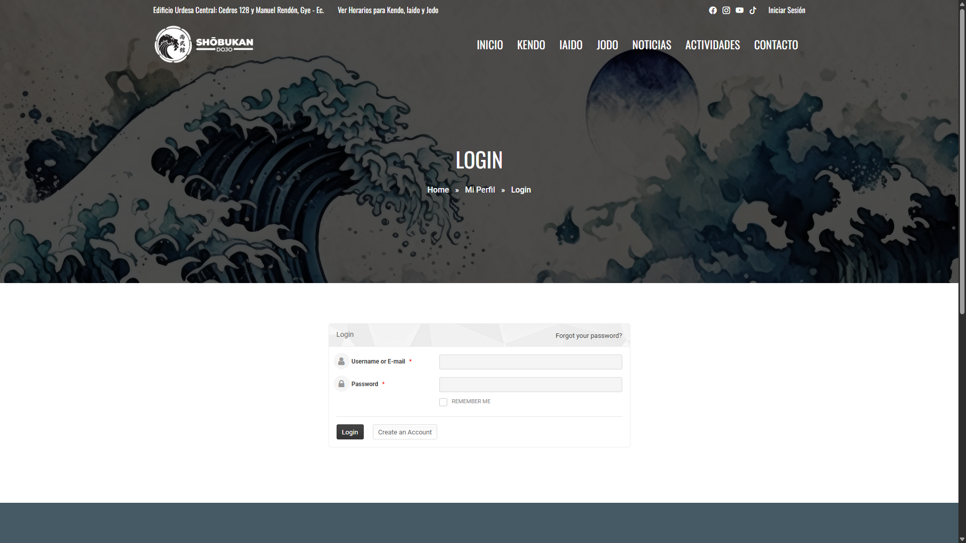Click Iniciar Sesión in top bar
The height and width of the screenshot is (543, 966).
[x=786, y=10]
